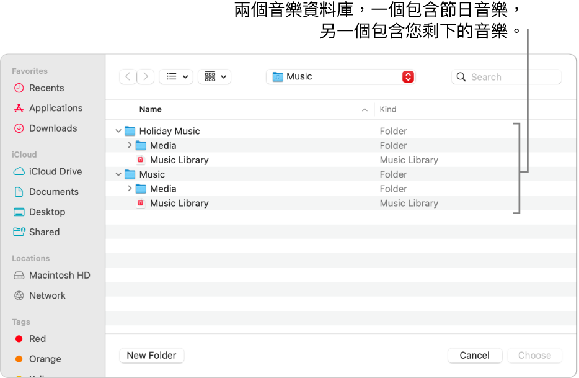
Task: Open Recents in the sidebar
Action: coord(39,88)
